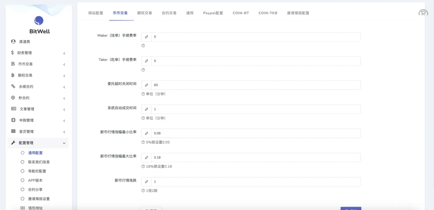Viewport: 434px width, 210px height.
Task: Expand the 文章管理 menu chevron
Action: (x=64, y=110)
